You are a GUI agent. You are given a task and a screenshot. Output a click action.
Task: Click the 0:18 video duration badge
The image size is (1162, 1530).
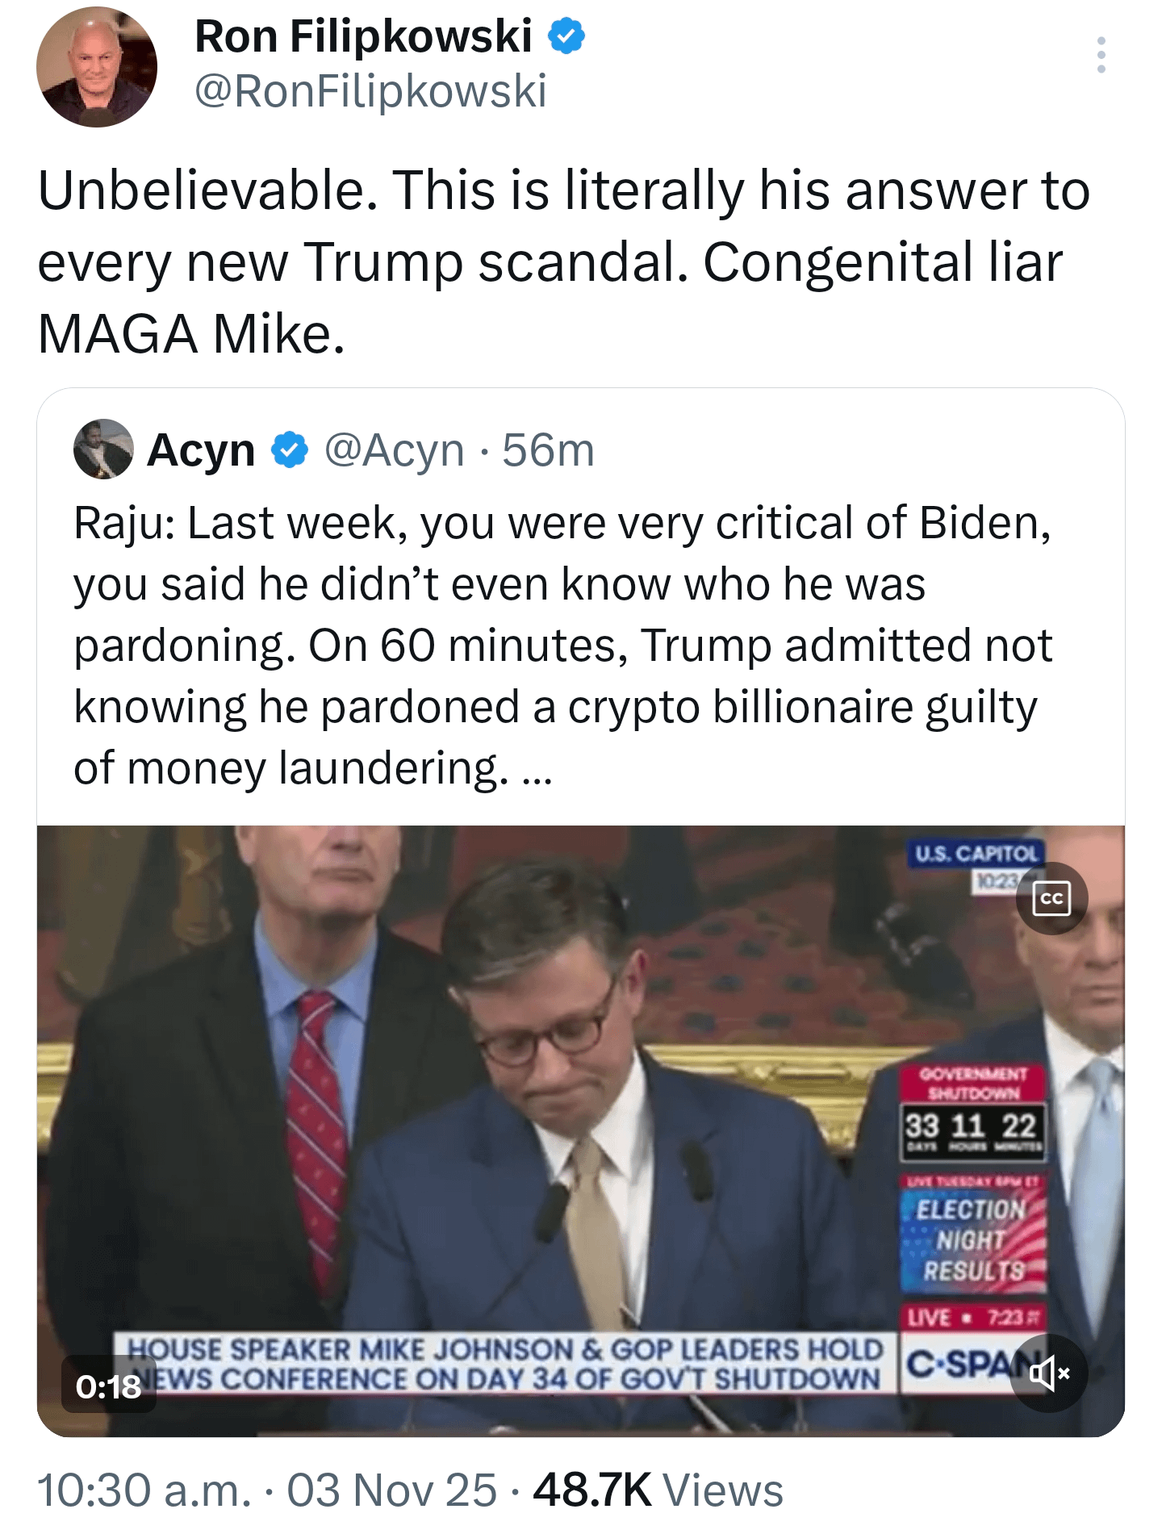(x=108, y=1386)
